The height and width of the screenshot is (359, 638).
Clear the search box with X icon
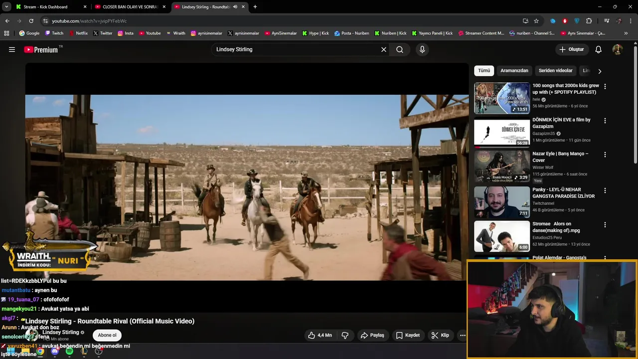pos(384,49)
